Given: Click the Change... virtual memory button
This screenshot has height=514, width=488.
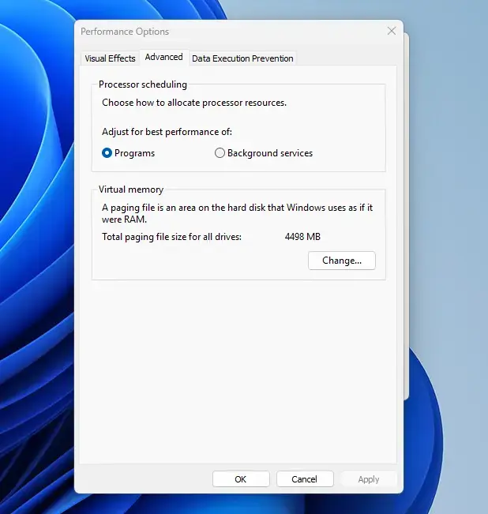Looking at the screenshot, I should pyautogui.click(x=341, y=261).
